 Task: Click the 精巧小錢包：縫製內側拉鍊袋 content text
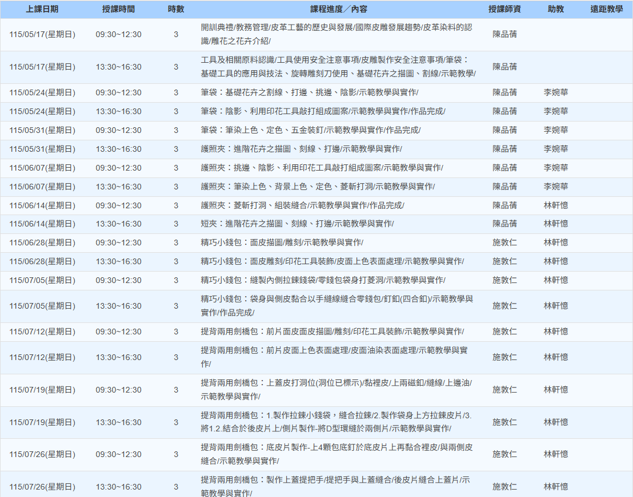point(323,280)
